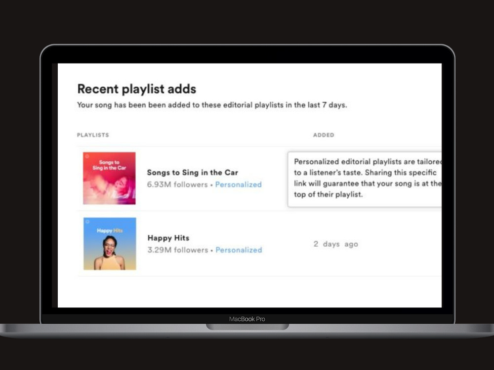Click the Songs to Sing in the Car title
The height and width of the screenshot is (370, 494).
tap(193, 172)
